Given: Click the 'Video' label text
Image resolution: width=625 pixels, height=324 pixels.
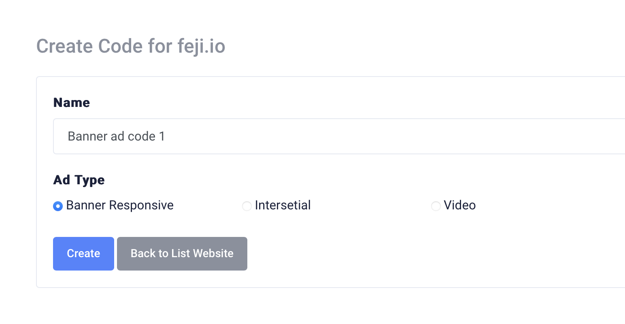Looking at the screenshot, I should [x=459, y=205].
